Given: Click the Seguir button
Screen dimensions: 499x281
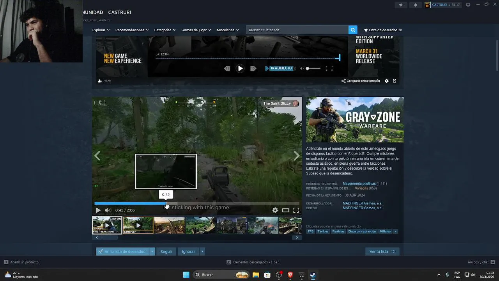Looking at the screenshot, I should pos(166,251).
